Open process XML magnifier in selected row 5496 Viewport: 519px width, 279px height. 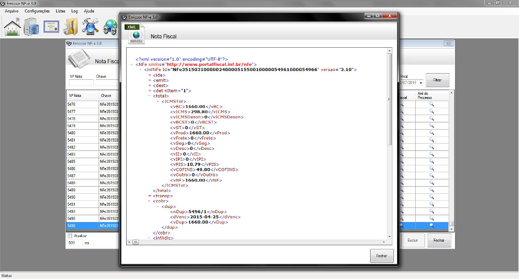[431, 226]
